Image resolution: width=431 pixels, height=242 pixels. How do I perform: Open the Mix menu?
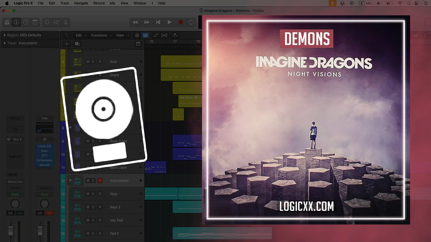coord(112,3)
